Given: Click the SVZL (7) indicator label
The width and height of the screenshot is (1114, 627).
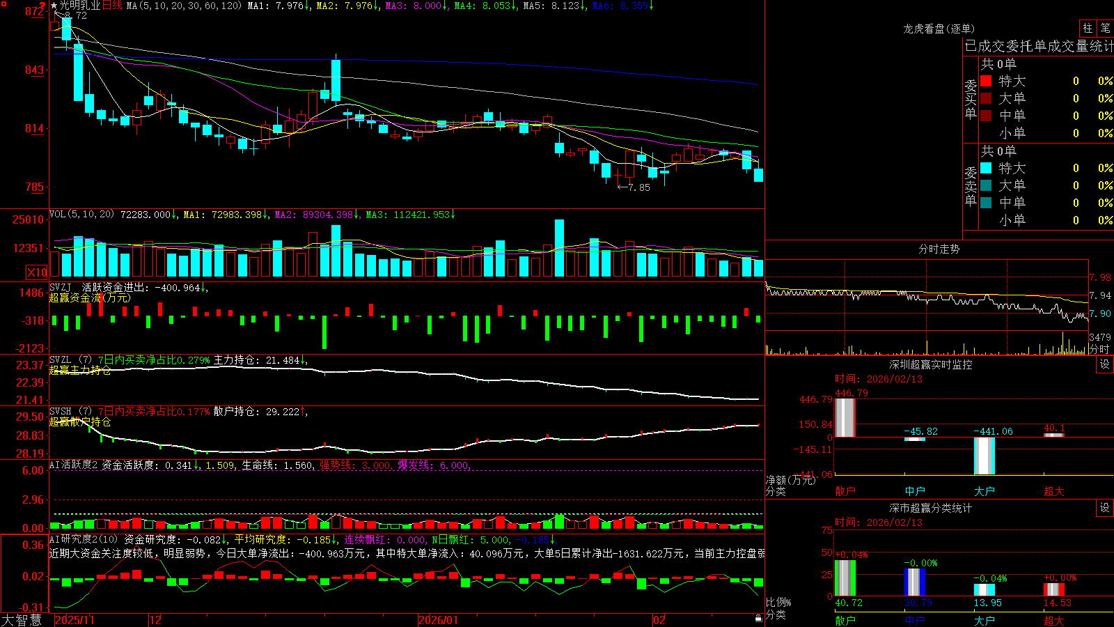Looking at the screenshot, I should pyautogui.click(x=70, y=360).
